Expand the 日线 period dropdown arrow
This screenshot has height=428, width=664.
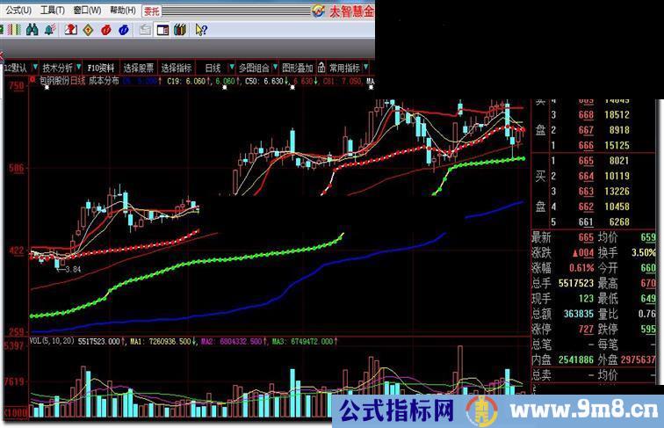point(230,67)
